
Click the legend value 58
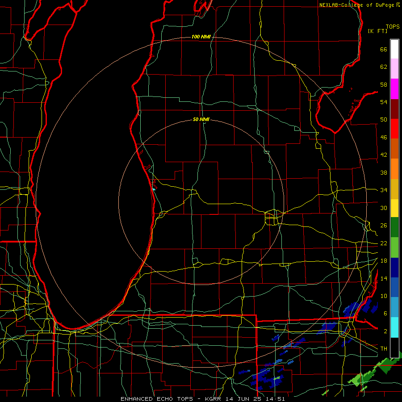point(384,84)
